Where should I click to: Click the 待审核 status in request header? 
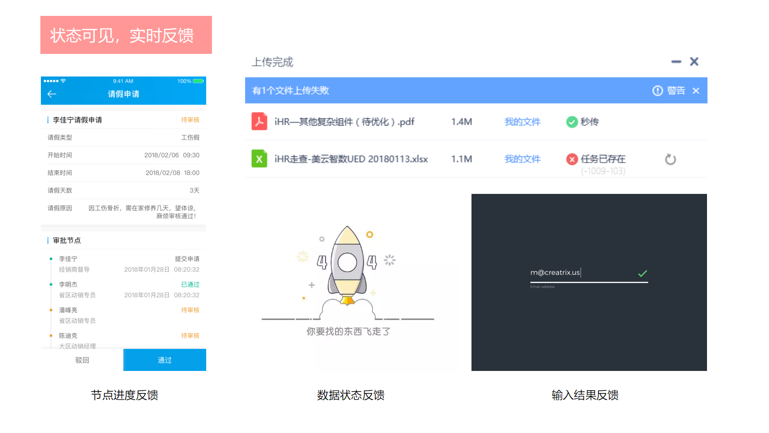(190, 120)
